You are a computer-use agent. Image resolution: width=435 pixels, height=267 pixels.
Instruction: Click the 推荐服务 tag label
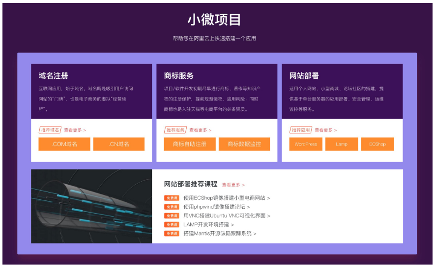(175, 130)
